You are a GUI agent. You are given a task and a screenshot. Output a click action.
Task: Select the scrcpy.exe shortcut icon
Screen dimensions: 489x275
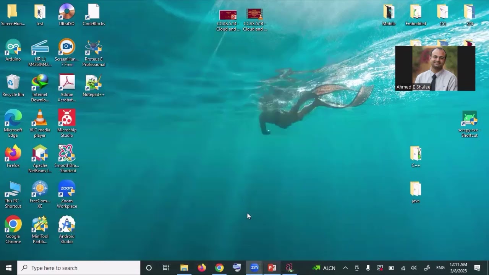click(470, 124)
